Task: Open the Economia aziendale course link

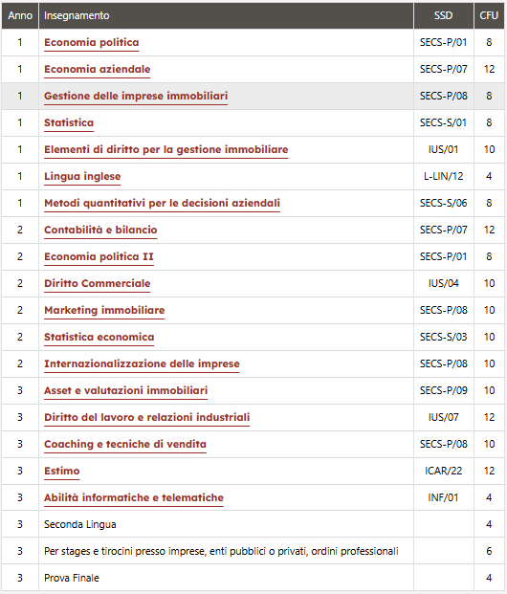Action: (x=97, y=69)
